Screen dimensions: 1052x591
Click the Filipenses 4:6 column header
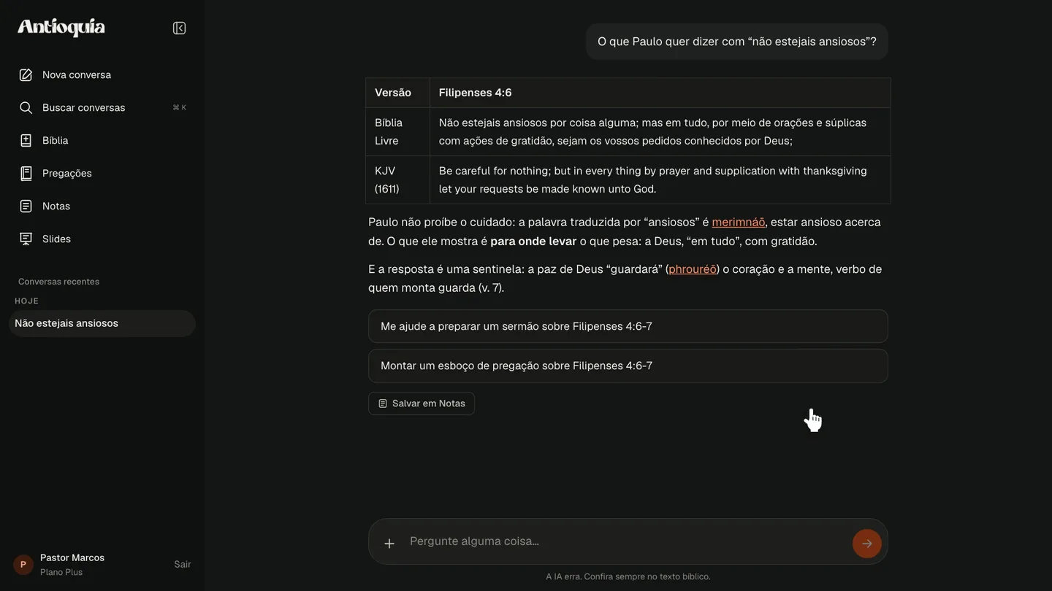point(660,93)
